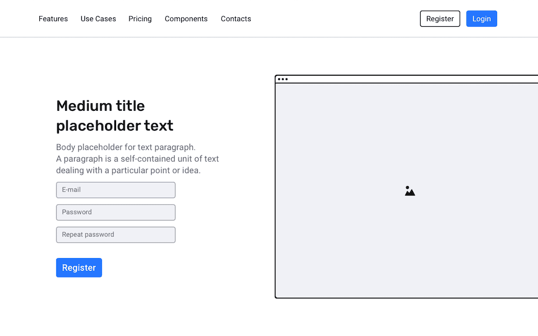Click the "A paragraph is a self-contained" line
Image resolution: width=538 pixels, height=336 pixels.
[x=137, y=159]
